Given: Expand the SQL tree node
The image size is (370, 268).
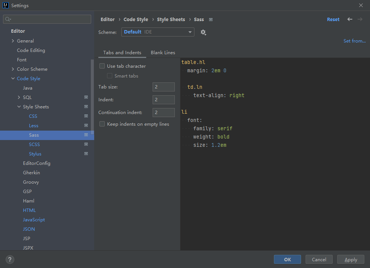Looking at the screenshot, I should [19, 97].
